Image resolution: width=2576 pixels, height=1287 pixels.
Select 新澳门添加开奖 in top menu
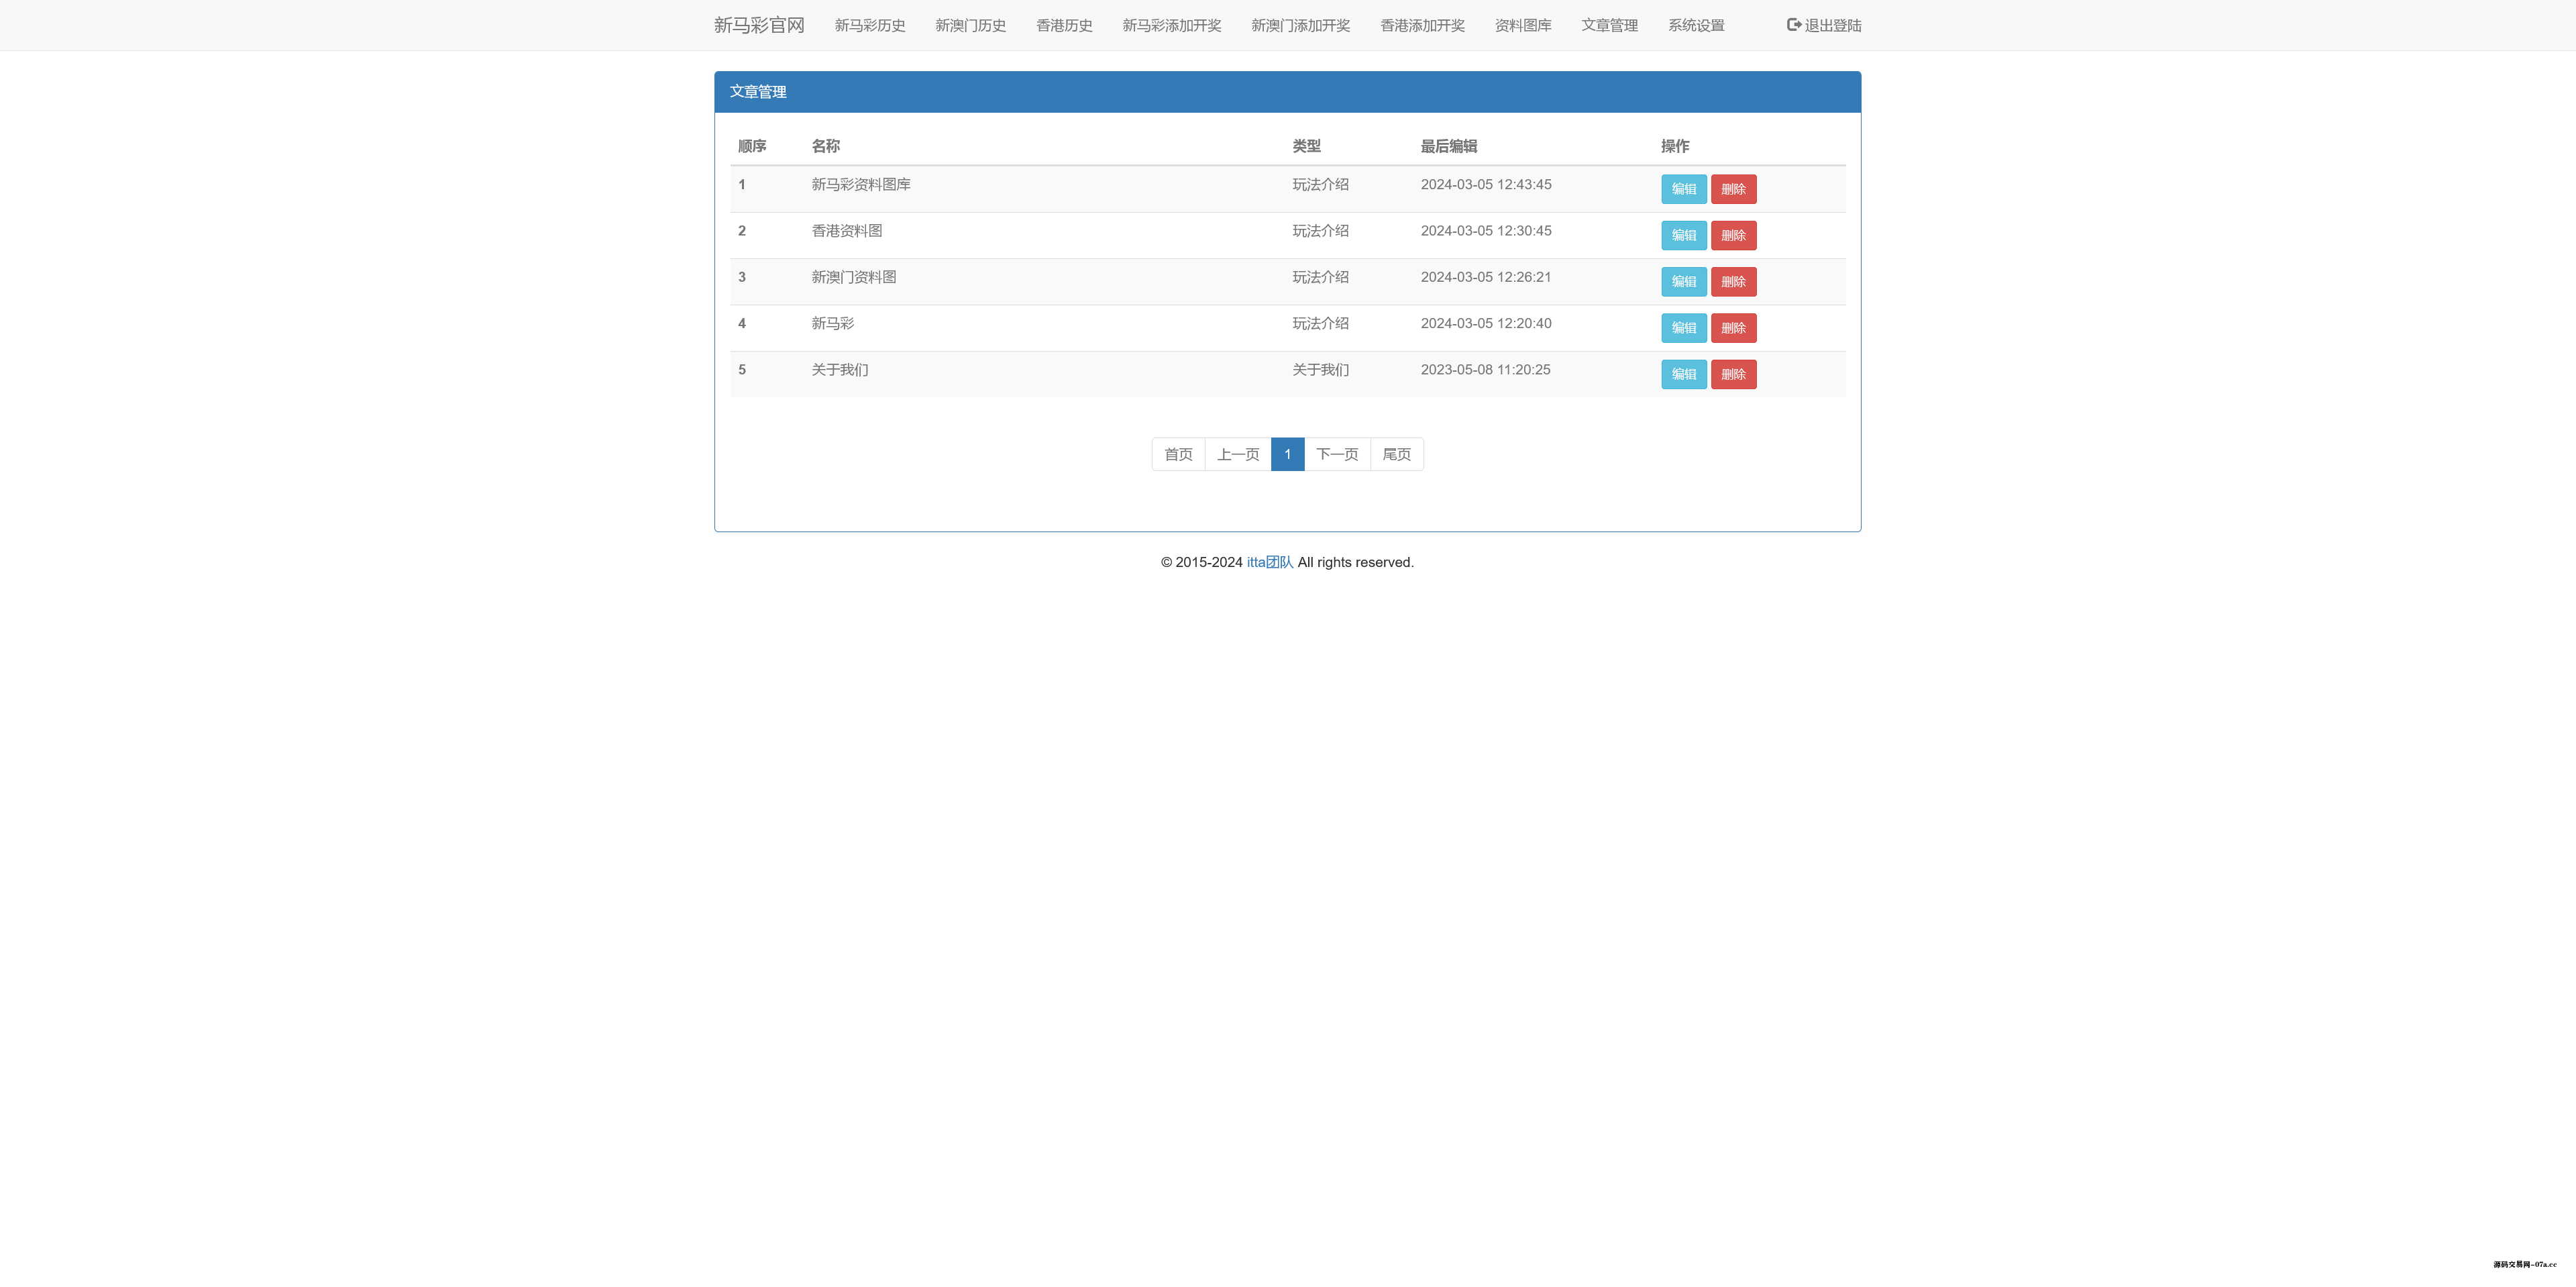tap(1300, 25)
